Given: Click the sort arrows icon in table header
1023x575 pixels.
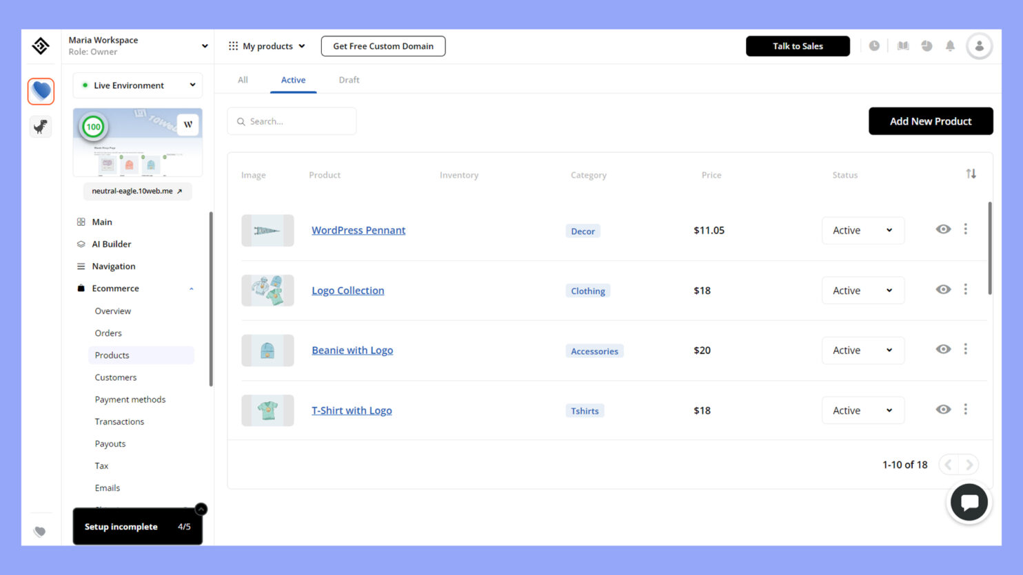Looking at the screenshot, I should 971,174.
